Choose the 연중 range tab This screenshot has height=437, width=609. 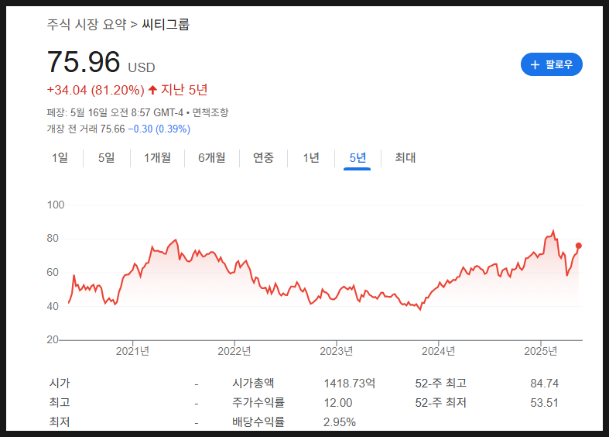point(263,158)
